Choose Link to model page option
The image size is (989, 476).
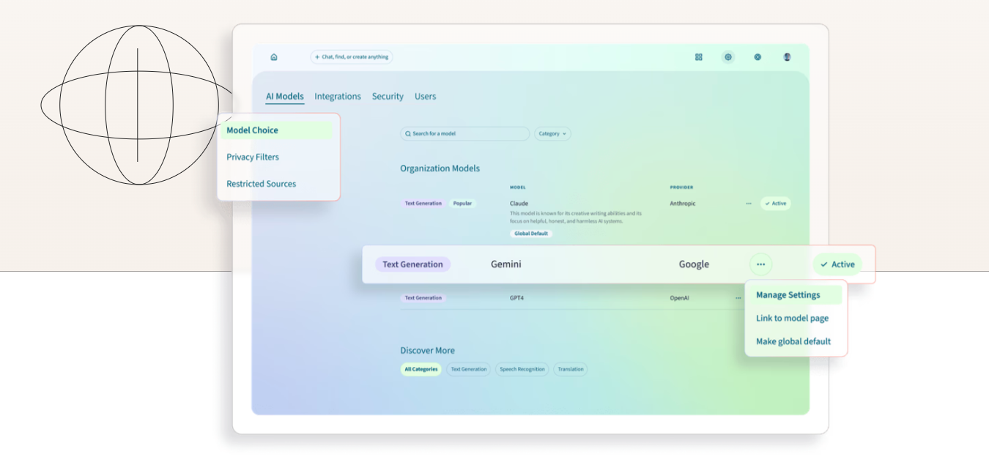pos(793,319)
